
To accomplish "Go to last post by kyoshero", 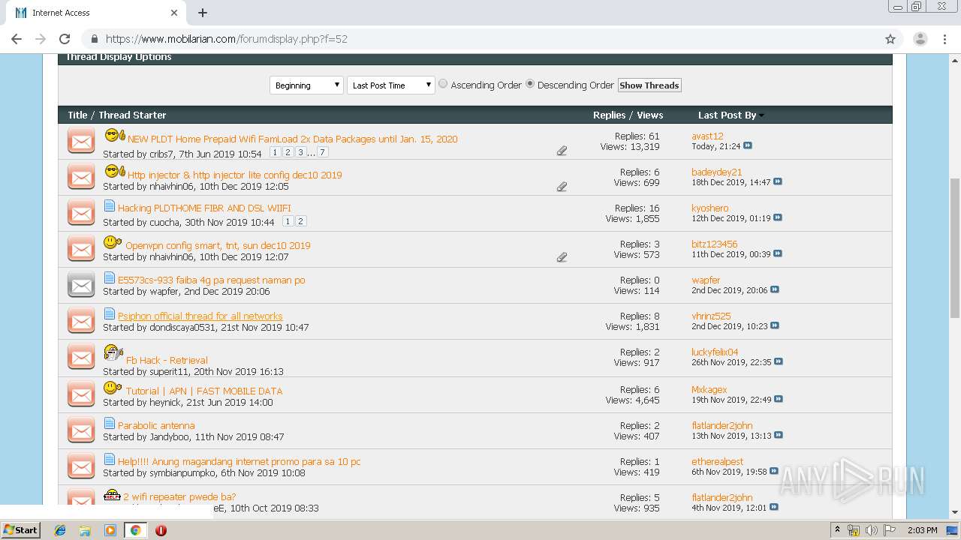I will click(x=778, y=217).
